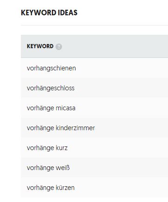Click the help icon beside KEYWORD
This screenshot has width=168, height=202.
click(x=59, y=47)
